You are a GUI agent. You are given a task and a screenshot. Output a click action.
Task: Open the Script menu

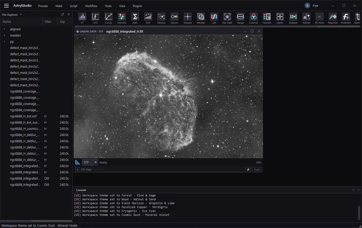click(73, 6)
